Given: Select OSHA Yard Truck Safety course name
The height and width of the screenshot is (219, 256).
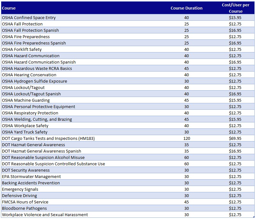Looking at the screenshot, I should pyautogui.click(x=25, y=132).
